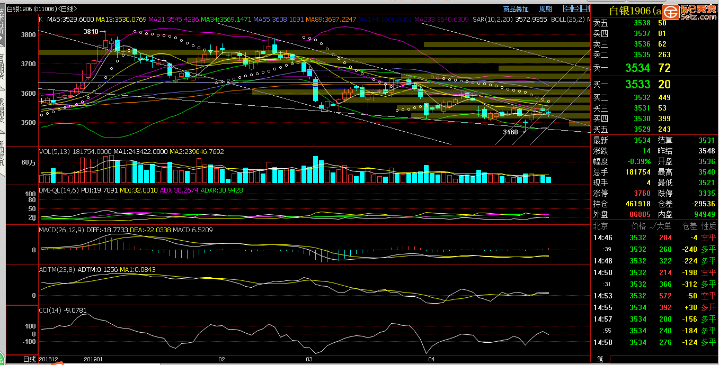Select the 买四 bid row at 3530
The width and height of the screenshot is (719, 365).
[654, 118]
